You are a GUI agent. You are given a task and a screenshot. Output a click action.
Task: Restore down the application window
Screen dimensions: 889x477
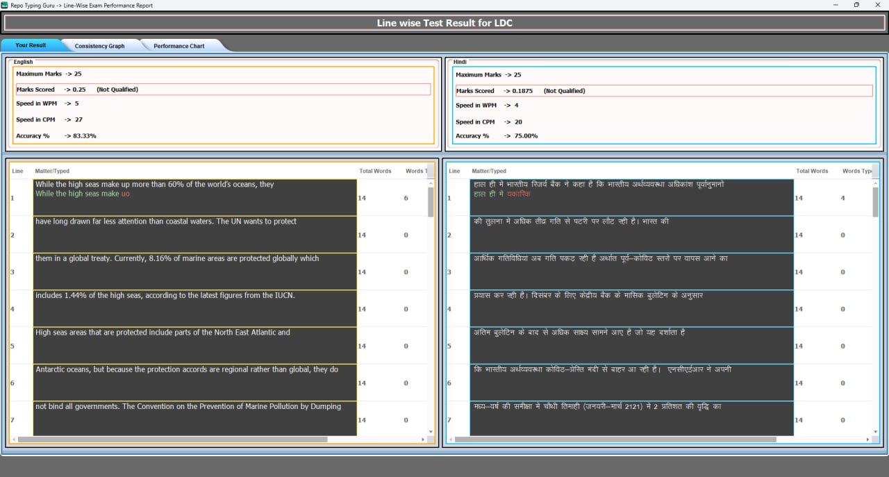[856, 5]
